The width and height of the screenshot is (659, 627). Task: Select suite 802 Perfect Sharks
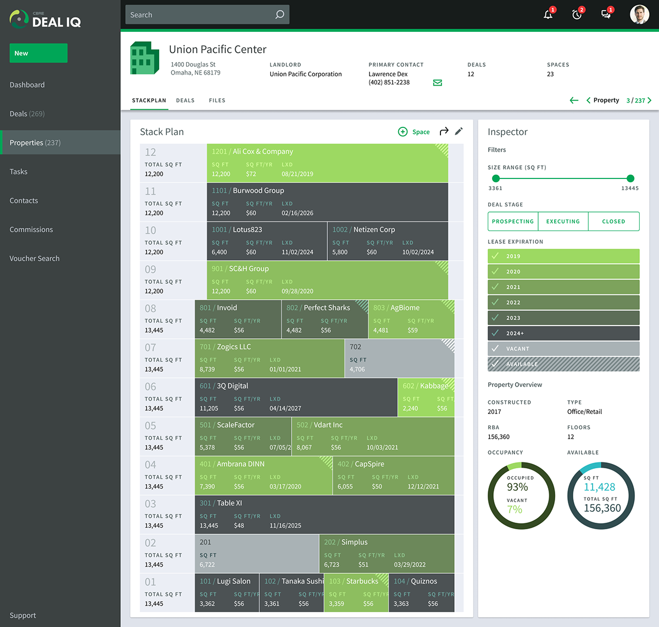[325, 319]
